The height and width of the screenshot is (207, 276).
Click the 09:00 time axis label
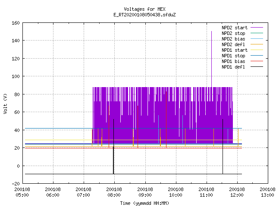point(145,195)
